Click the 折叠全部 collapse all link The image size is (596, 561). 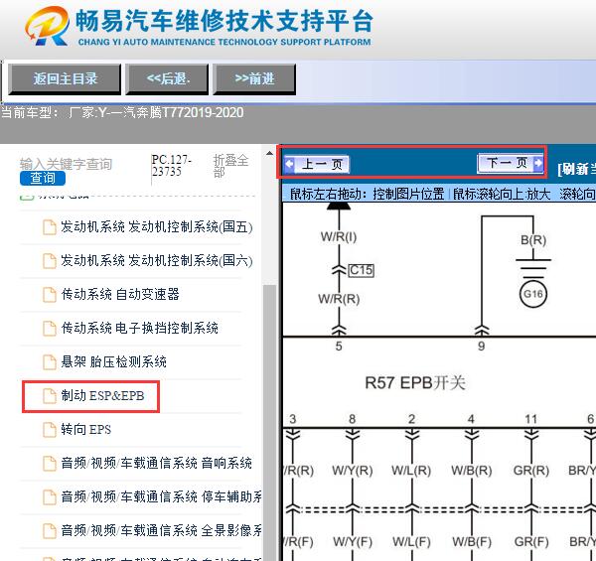230,166
